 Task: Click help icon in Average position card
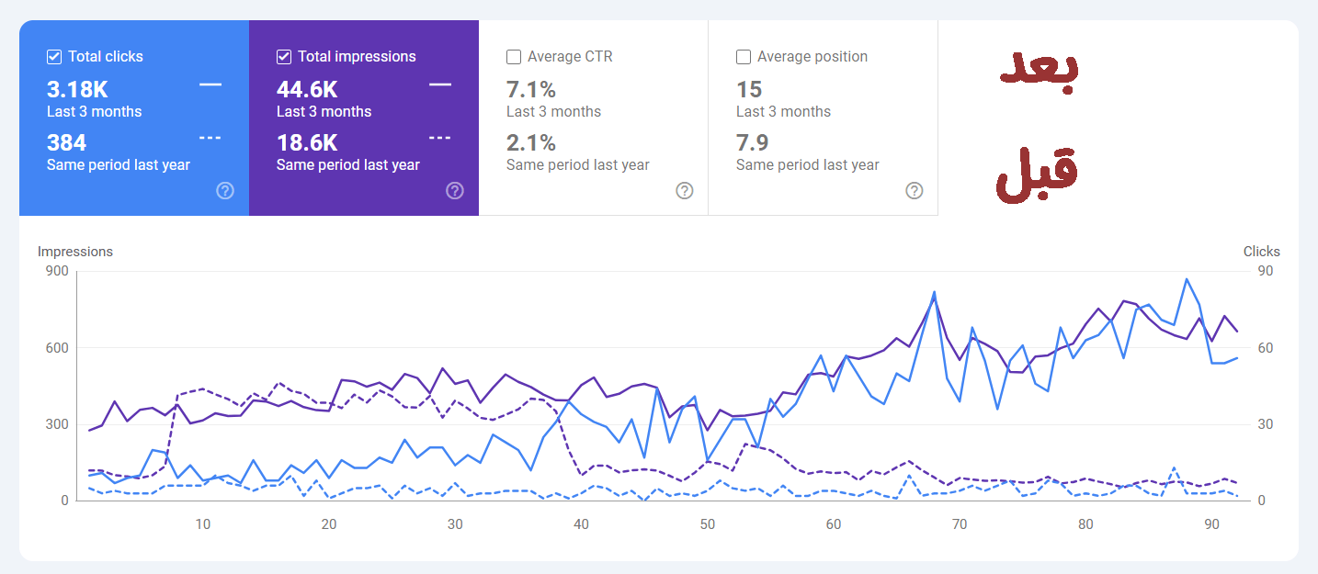[915, 191]
